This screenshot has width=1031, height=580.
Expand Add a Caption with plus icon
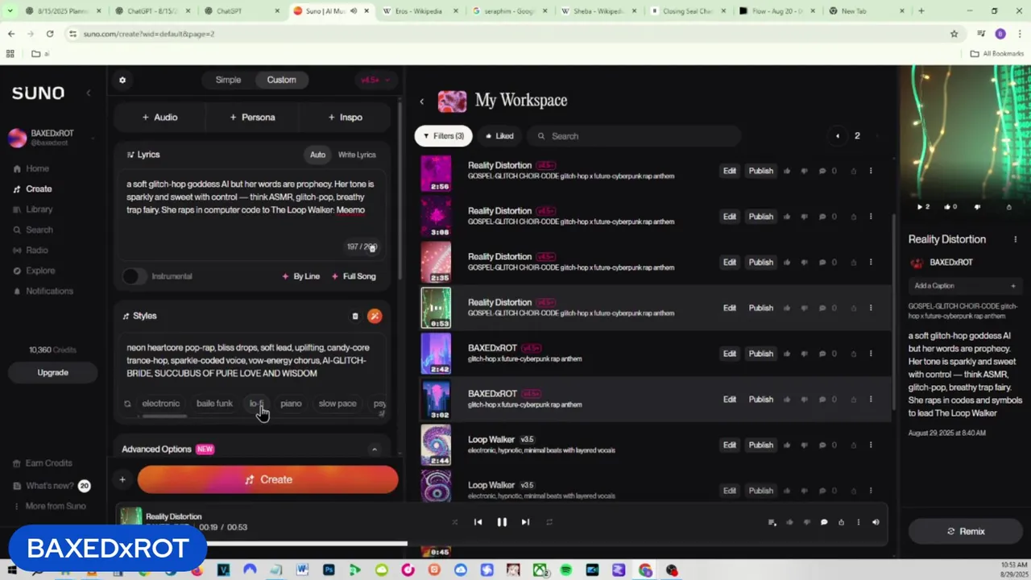1013,286
